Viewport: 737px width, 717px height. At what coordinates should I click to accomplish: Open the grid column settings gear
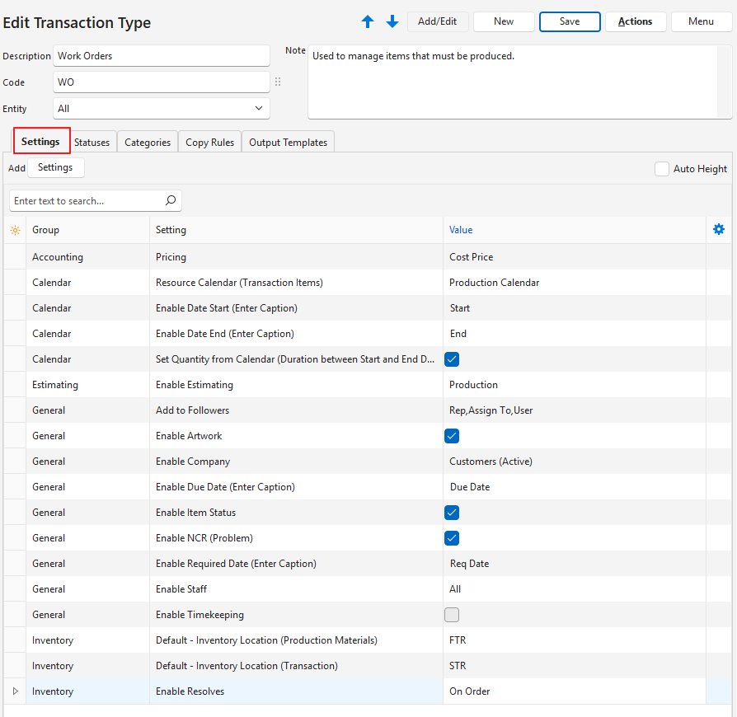(718, 230)
